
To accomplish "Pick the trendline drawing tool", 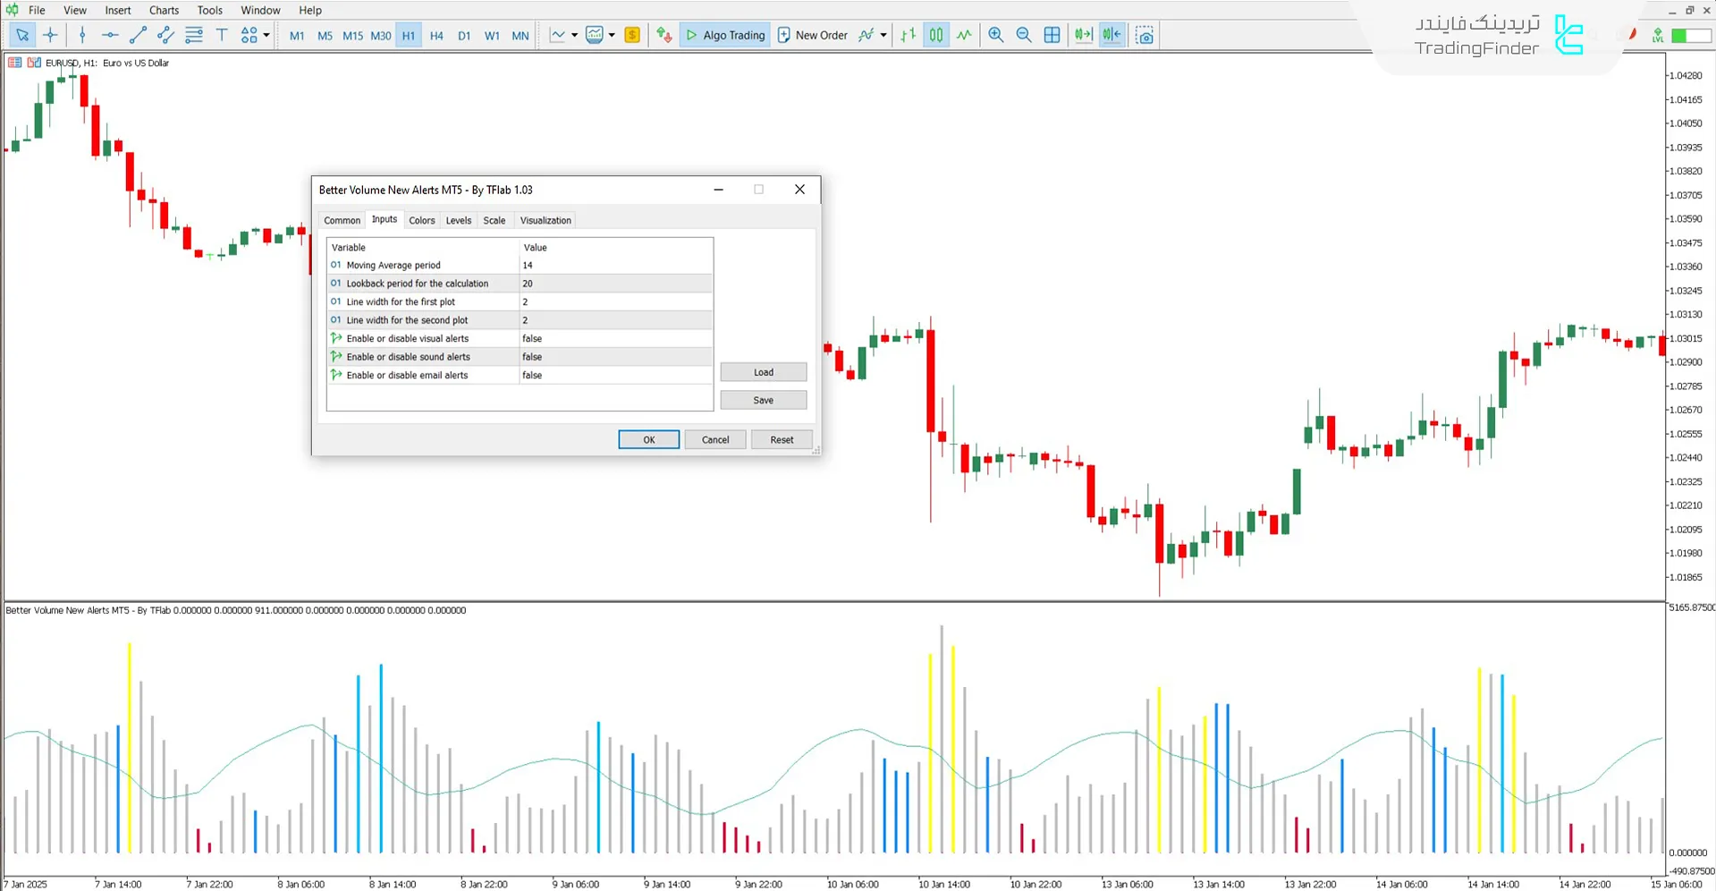I will pos(138,35).
